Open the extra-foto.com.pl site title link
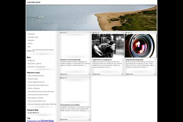 [34, 2]
